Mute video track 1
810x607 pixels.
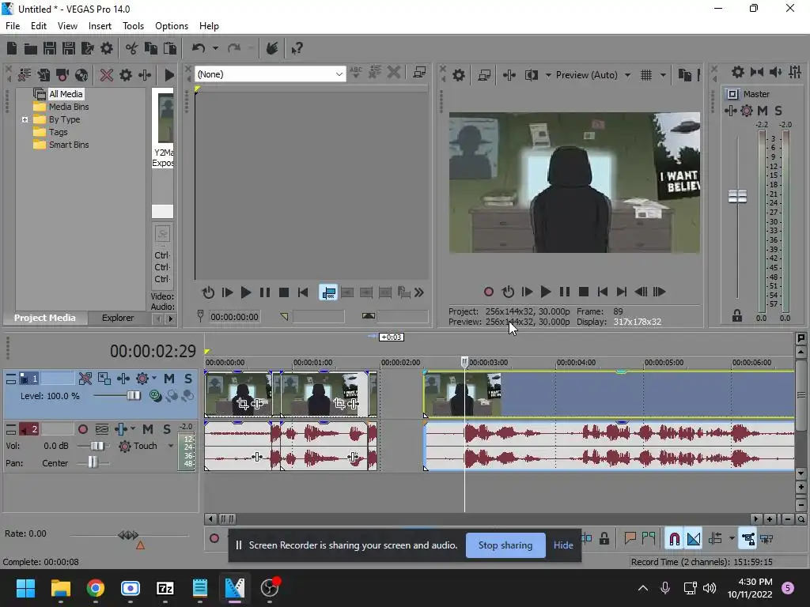[169, 379]
